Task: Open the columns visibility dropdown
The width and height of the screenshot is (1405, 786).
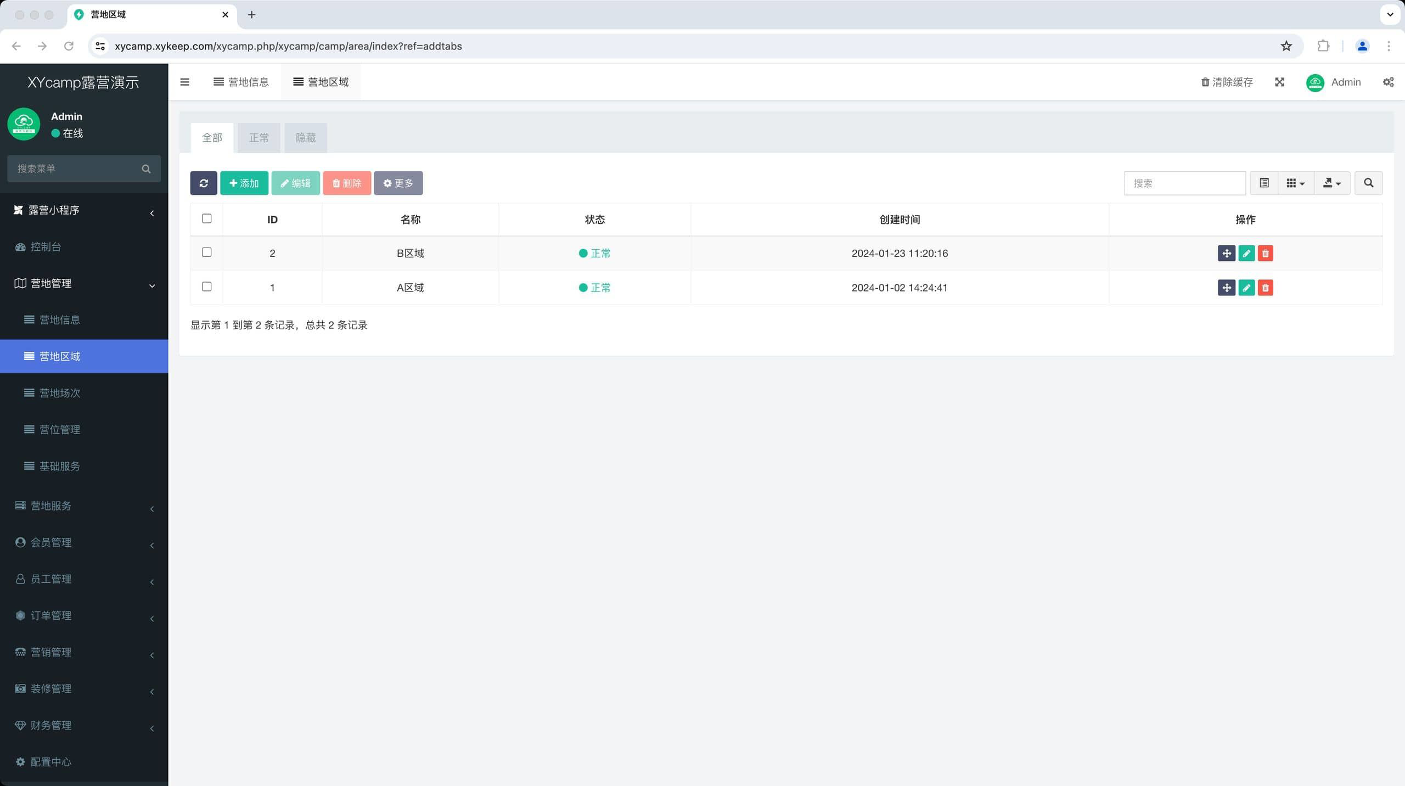Action: pos(1295,183)
